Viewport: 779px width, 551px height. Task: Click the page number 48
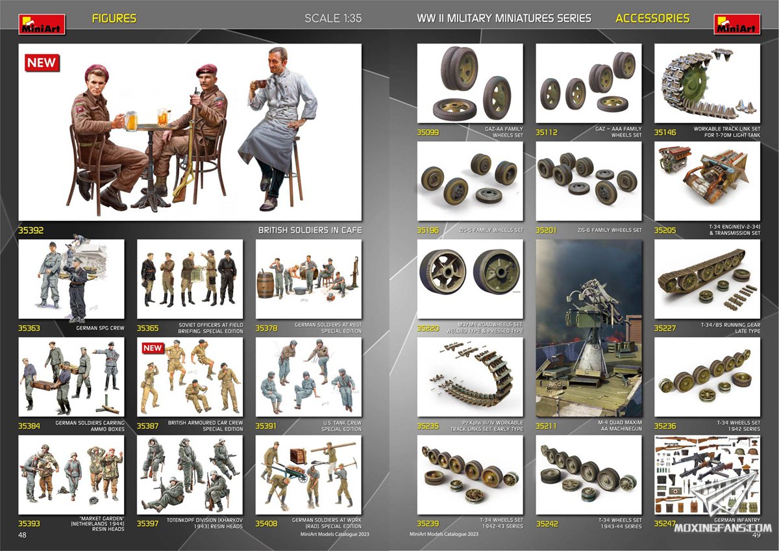(x=22, y=535)
